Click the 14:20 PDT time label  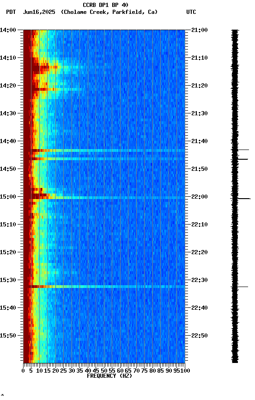[8, 86]
